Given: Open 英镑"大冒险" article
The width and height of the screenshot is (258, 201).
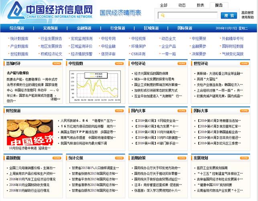Looking at the screenshot, I should (207, 79).
